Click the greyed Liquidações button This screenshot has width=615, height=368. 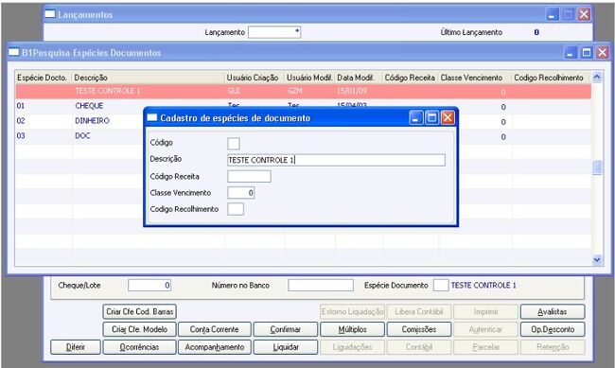[x=352, y=347]
